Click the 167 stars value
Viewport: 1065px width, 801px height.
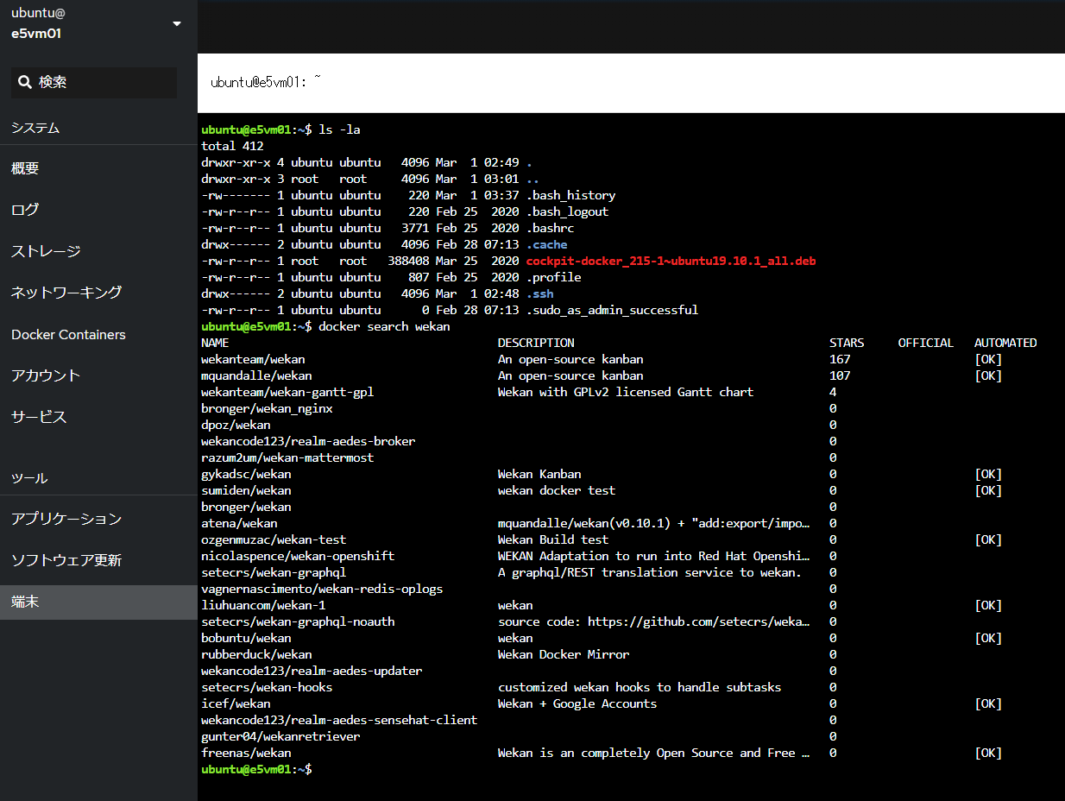tap(840, 359)
